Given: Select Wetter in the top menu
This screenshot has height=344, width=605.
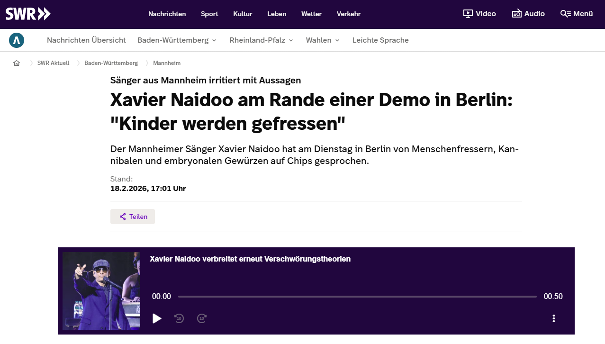Looking at the screenshot, I should pyautogui.click(x=311, y=14).
